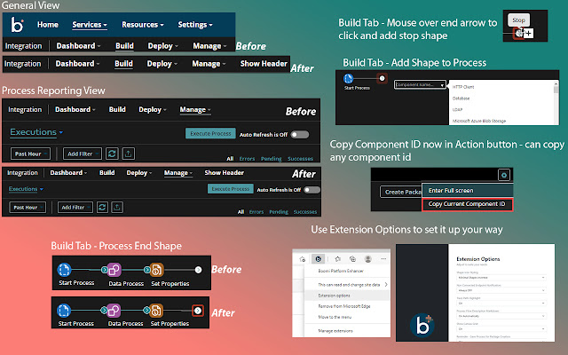Image resolution: width=568 pixels, height=355 pixels.
Task: Expand the Add Filter dropdown in After view
Action: point(77,207)
